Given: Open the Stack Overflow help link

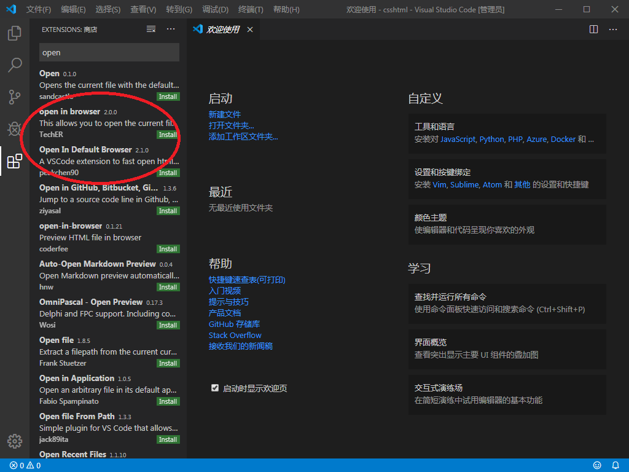Looking at the screenshot, I should [236, 334].
